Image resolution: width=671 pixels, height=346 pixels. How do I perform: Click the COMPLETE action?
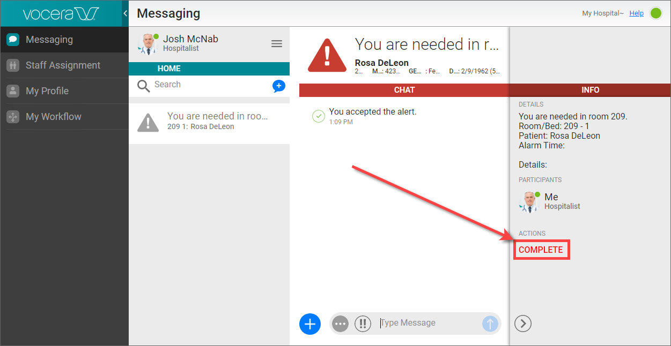point(541,250)
